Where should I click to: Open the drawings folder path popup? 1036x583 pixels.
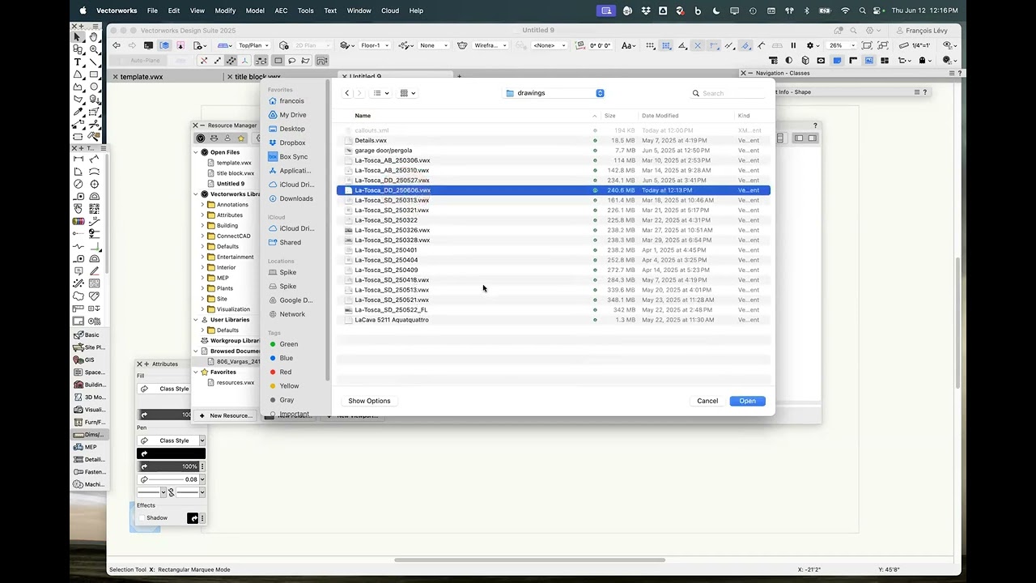pos(554,93)
